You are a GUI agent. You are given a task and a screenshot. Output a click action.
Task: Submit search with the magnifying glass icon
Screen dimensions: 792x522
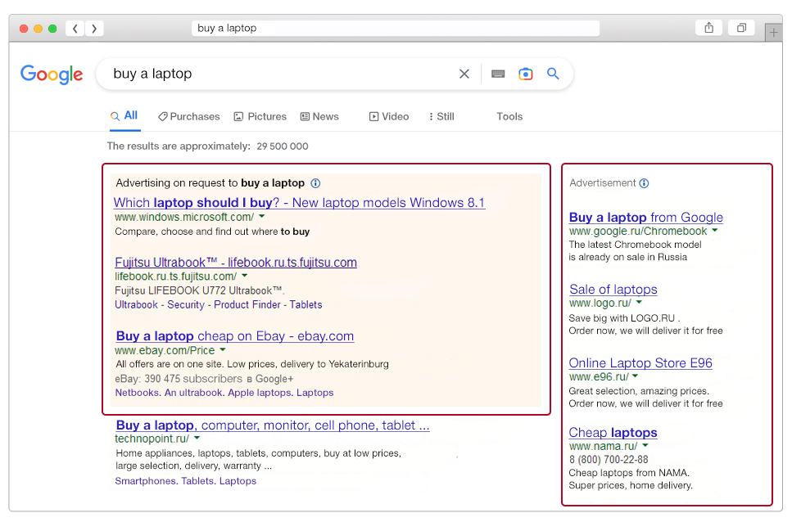click(553, 74)
